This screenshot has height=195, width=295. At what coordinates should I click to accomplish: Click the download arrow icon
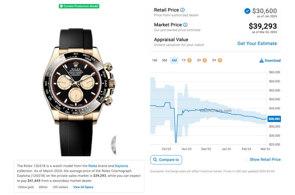click(261, 60)
